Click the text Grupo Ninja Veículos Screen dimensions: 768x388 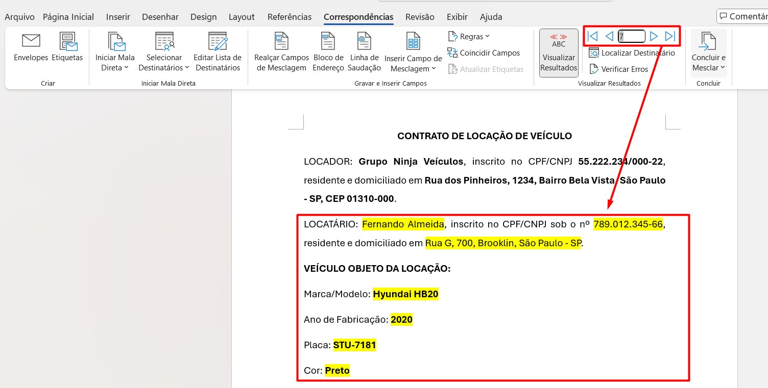[411, 162]
